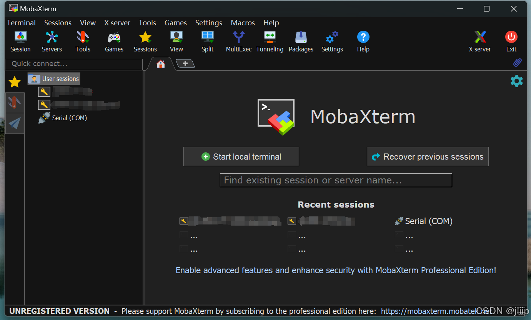The image size is (531, 320).
Task: Open the Terminal menu
Action: 21,23
